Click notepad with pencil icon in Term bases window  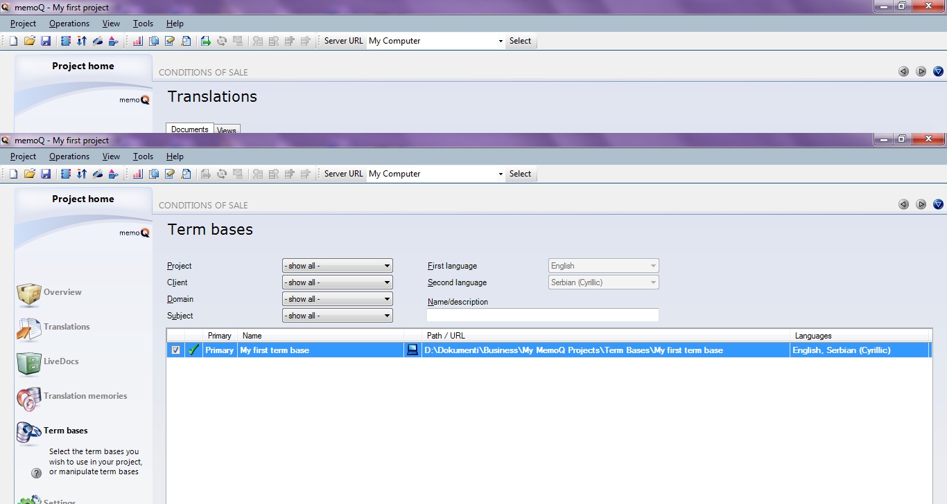[170, 174]
